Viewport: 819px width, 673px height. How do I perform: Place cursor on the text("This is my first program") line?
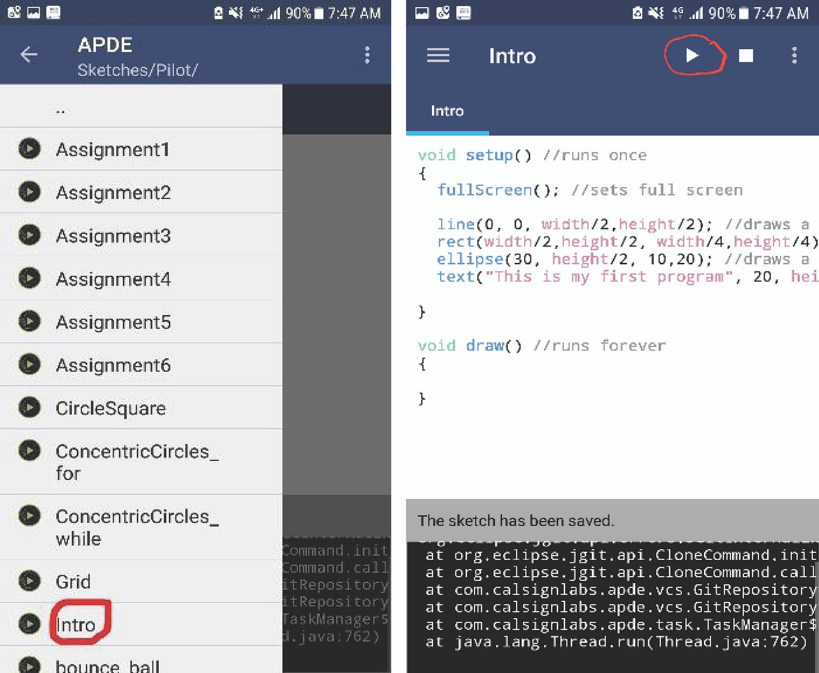click(x=628, y=276)
